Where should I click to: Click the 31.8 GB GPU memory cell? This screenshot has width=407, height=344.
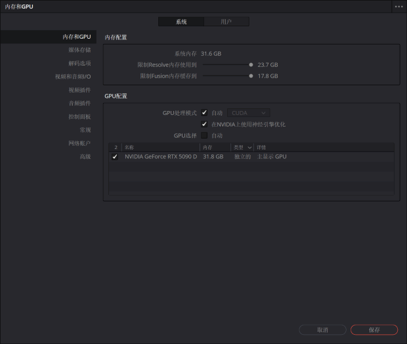coord(213,157)
